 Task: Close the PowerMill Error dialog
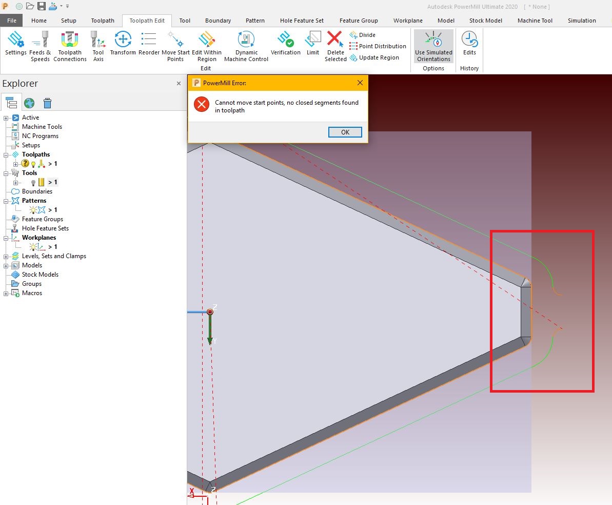point(360,83)
